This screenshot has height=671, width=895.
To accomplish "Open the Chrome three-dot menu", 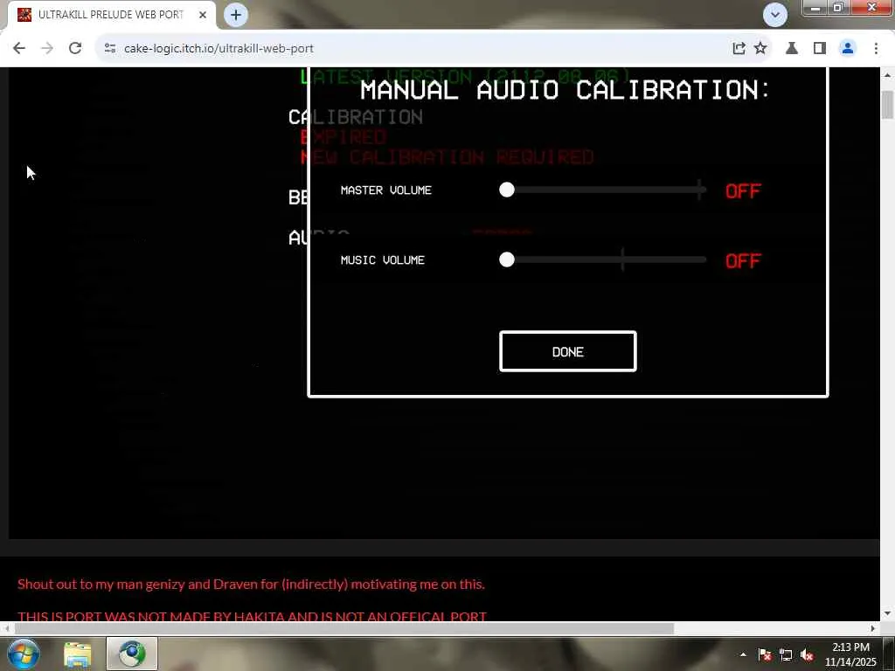I will (876, 49).
